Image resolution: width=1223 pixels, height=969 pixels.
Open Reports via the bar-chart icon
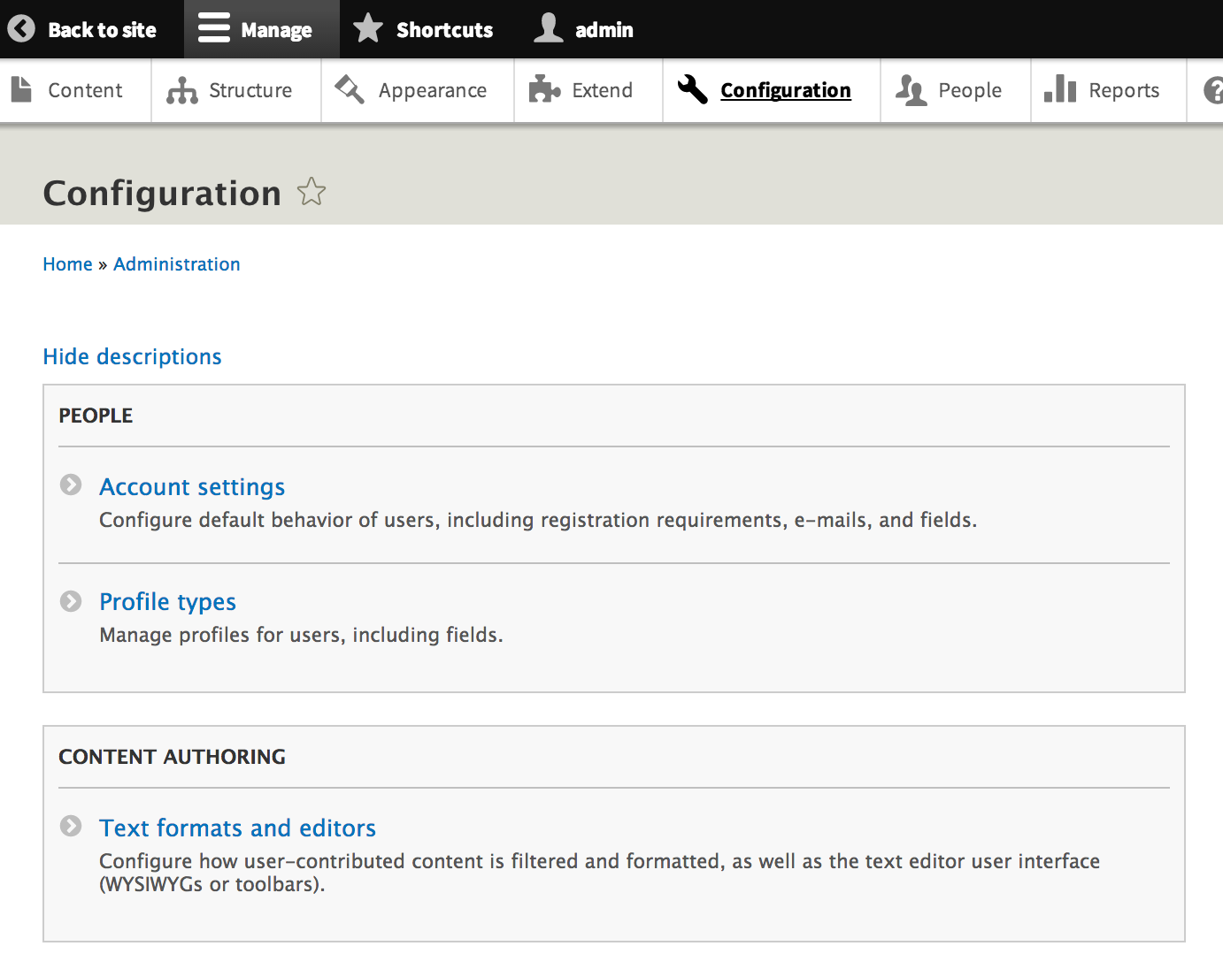coord(1060,89)
